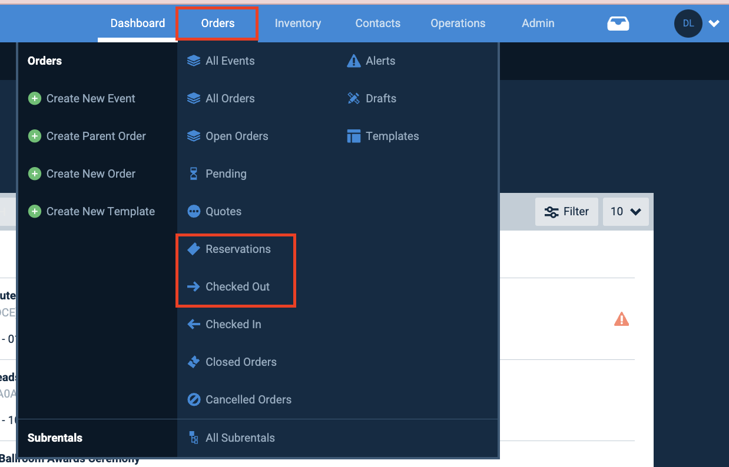Open the Orders menu

pyautogui.click(x=217, y=24)
